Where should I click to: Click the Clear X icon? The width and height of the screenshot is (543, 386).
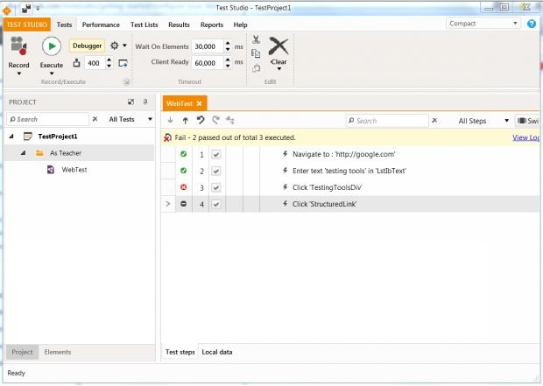pyautogui.click(x=279, y=46)
